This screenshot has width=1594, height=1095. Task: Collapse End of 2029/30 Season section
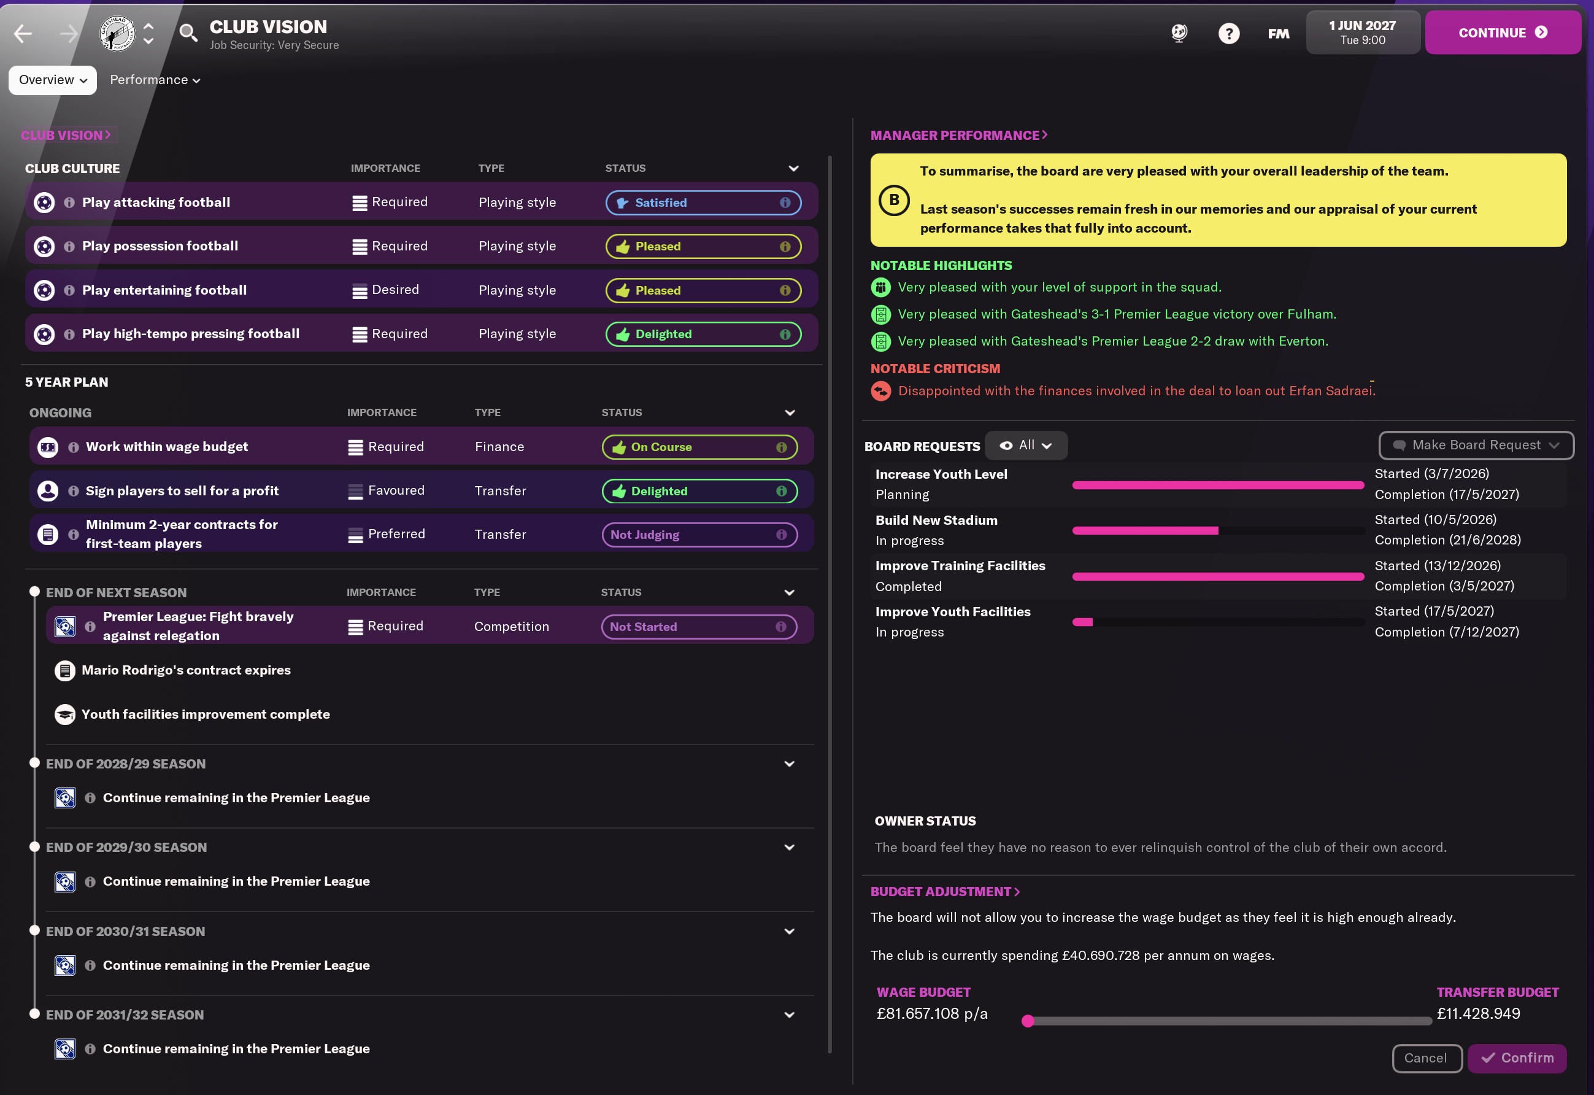(790, 848)
